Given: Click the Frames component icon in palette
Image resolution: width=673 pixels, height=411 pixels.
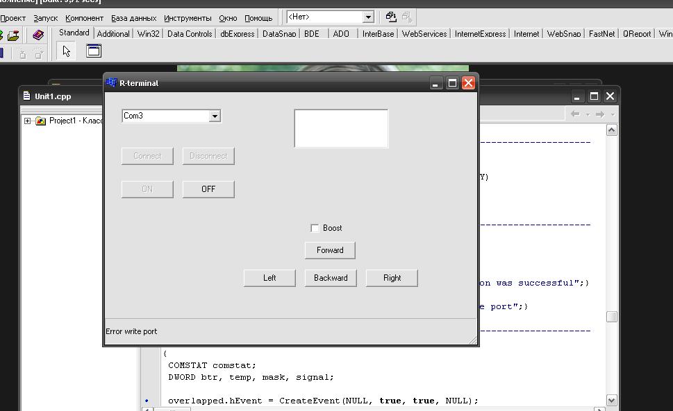Looking at the screenshot, I should (93, 51).
